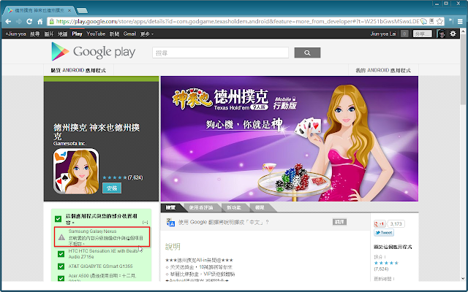Screen dimensions: 468x292
Task: Click the +Jiun-yoa link in the Google bar
Action: 15,34
